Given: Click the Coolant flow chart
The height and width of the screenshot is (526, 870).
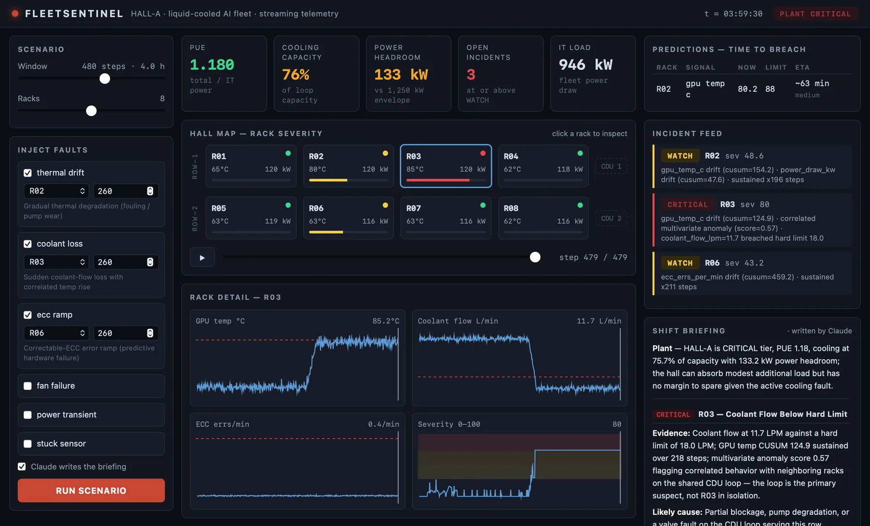Looking at the screenshot, I should click(520, 358).
